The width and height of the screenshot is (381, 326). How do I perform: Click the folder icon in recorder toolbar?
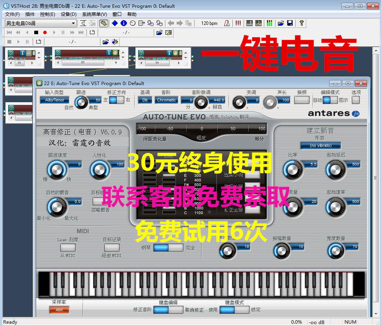(x=159, y=33)
